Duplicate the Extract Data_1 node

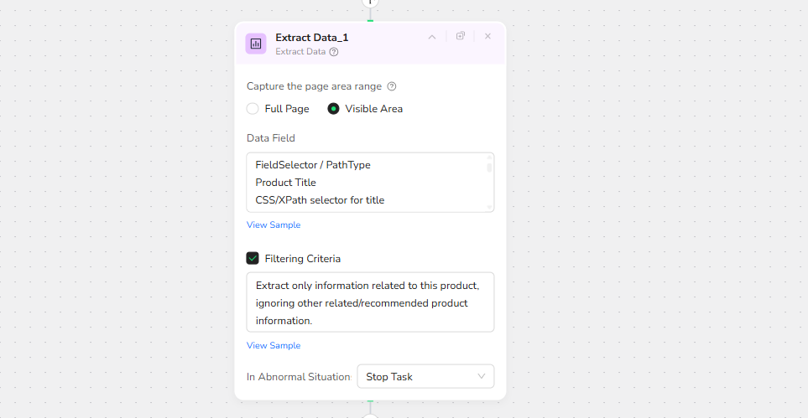coord(461,36)
